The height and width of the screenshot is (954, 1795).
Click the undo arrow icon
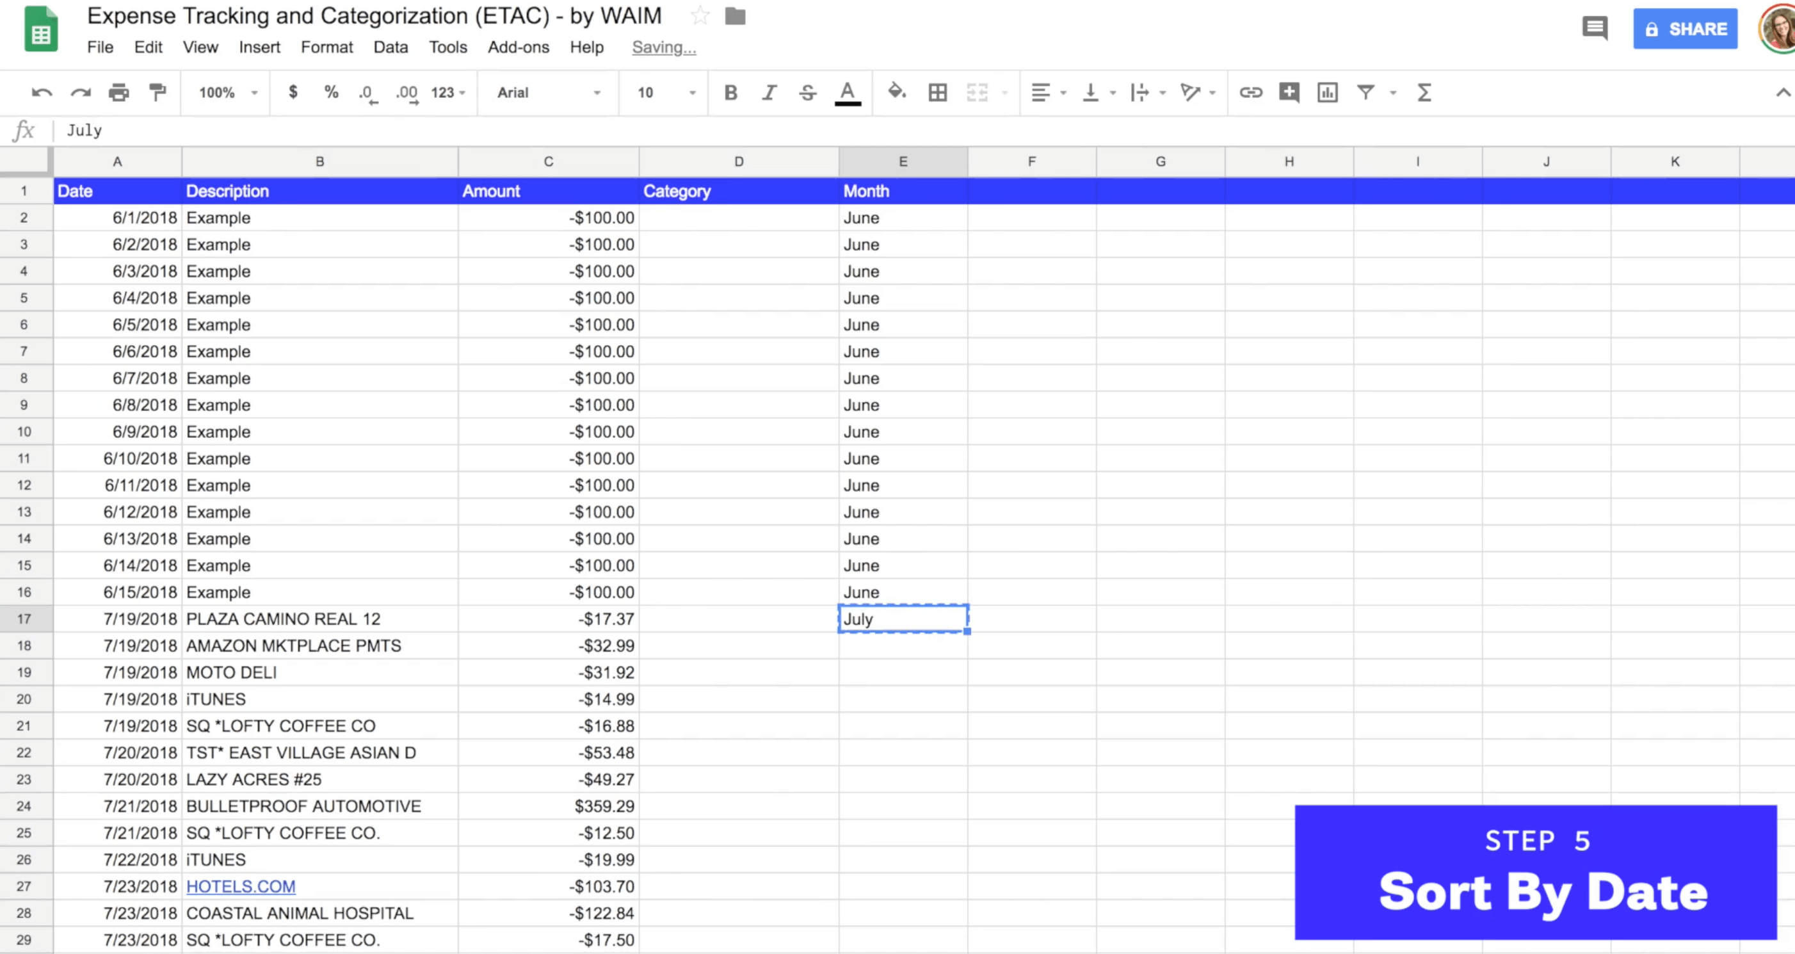point(42,93)
